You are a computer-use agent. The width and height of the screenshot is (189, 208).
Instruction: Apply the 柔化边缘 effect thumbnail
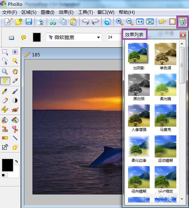[139, 146]
